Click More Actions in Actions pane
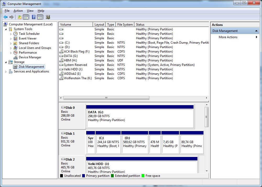This screenshot has height=187, width=262. (x=228, y=37)
